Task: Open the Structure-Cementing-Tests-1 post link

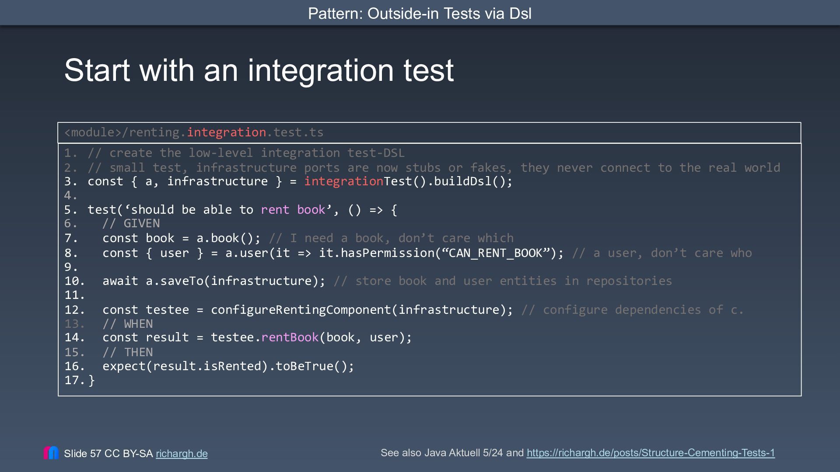Action: pos(651,453)
